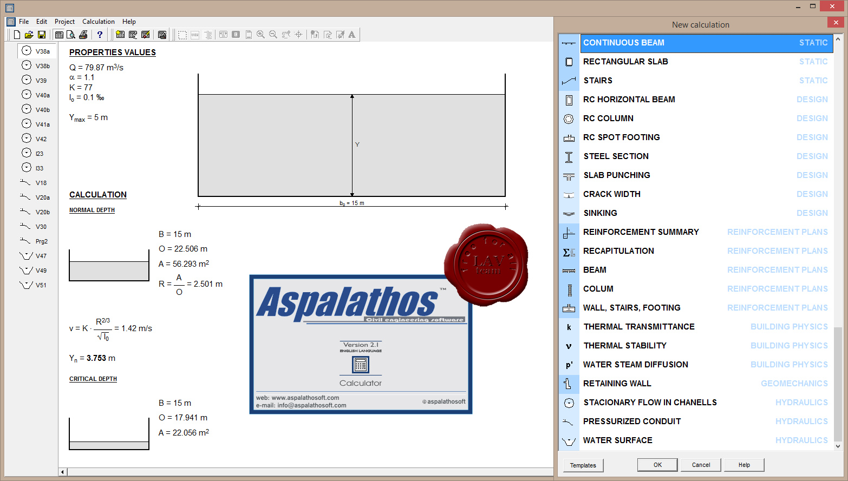Select RECAPITULATION reinforcement plan
848x481 pixels.
[x=696, y=251]
